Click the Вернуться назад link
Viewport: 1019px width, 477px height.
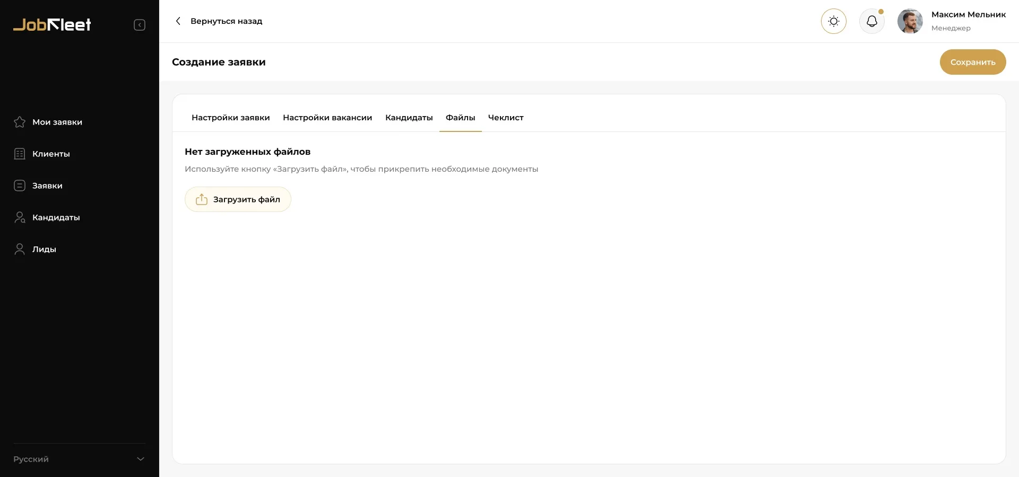226,21
